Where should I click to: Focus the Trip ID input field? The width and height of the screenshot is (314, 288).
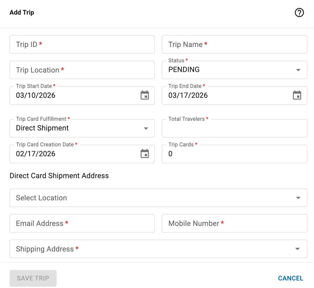click(82, 44)
